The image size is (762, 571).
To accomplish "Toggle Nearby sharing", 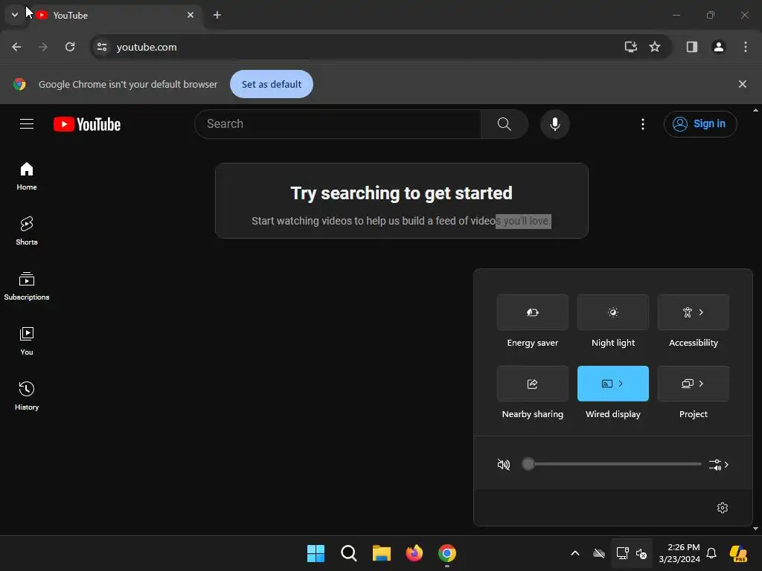I will [532, 384].
